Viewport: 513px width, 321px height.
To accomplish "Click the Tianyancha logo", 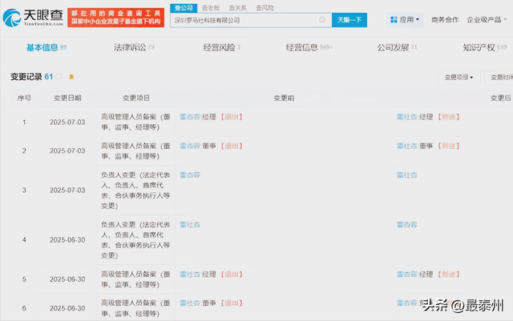I will 33,18.
